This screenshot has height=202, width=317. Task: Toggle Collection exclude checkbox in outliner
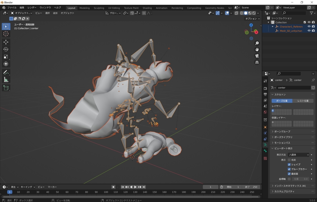tap(305, 22)
